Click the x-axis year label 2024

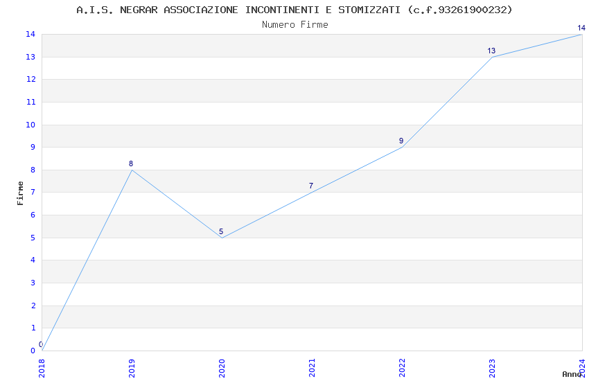tap(583, 369)
